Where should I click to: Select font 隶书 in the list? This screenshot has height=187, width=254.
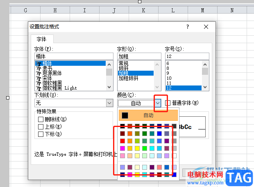[x=70, y=68]
